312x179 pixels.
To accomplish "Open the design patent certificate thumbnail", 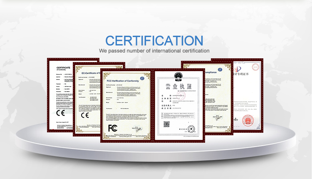I will 248,95.
